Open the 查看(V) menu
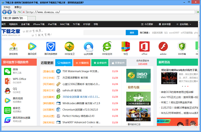 click(18, 7)
